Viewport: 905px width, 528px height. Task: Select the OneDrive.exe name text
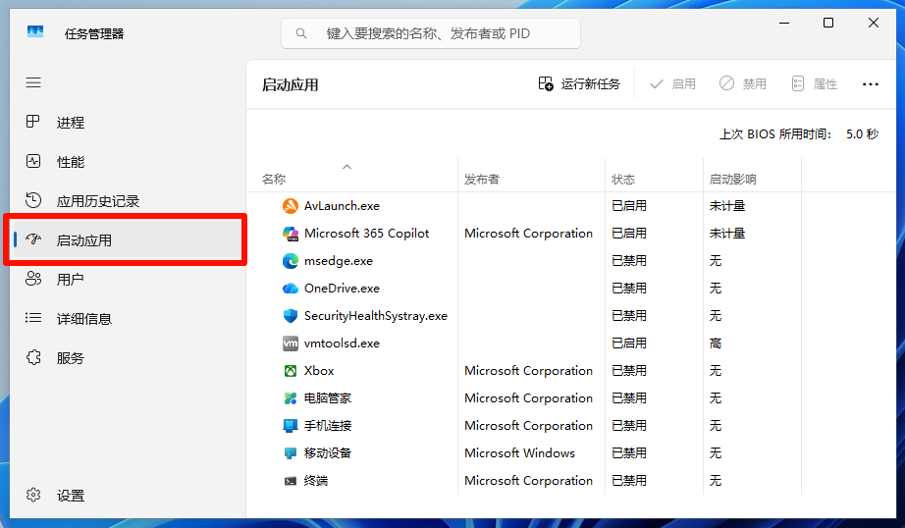[342, 289]
